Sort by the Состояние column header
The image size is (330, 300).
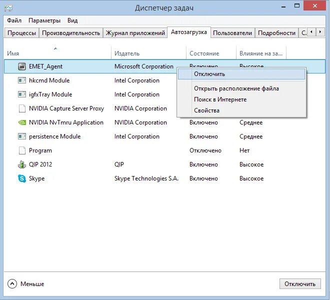point(211,52)
